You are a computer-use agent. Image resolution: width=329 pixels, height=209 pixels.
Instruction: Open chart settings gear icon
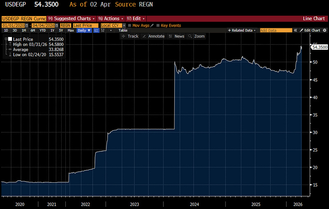click(x=324, y=30)
